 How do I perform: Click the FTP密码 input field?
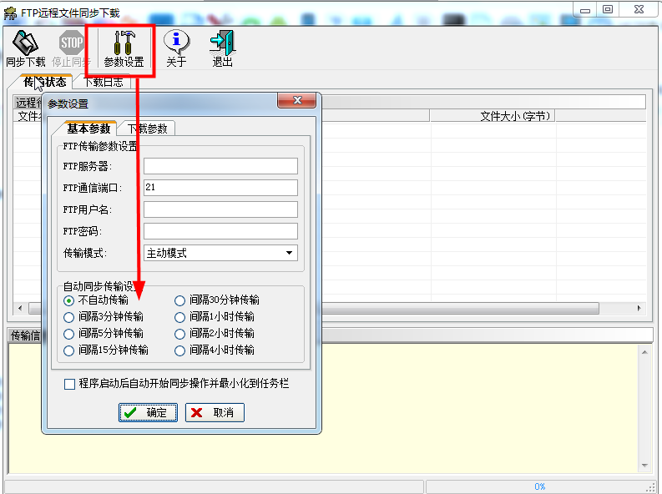coord(220,231)
